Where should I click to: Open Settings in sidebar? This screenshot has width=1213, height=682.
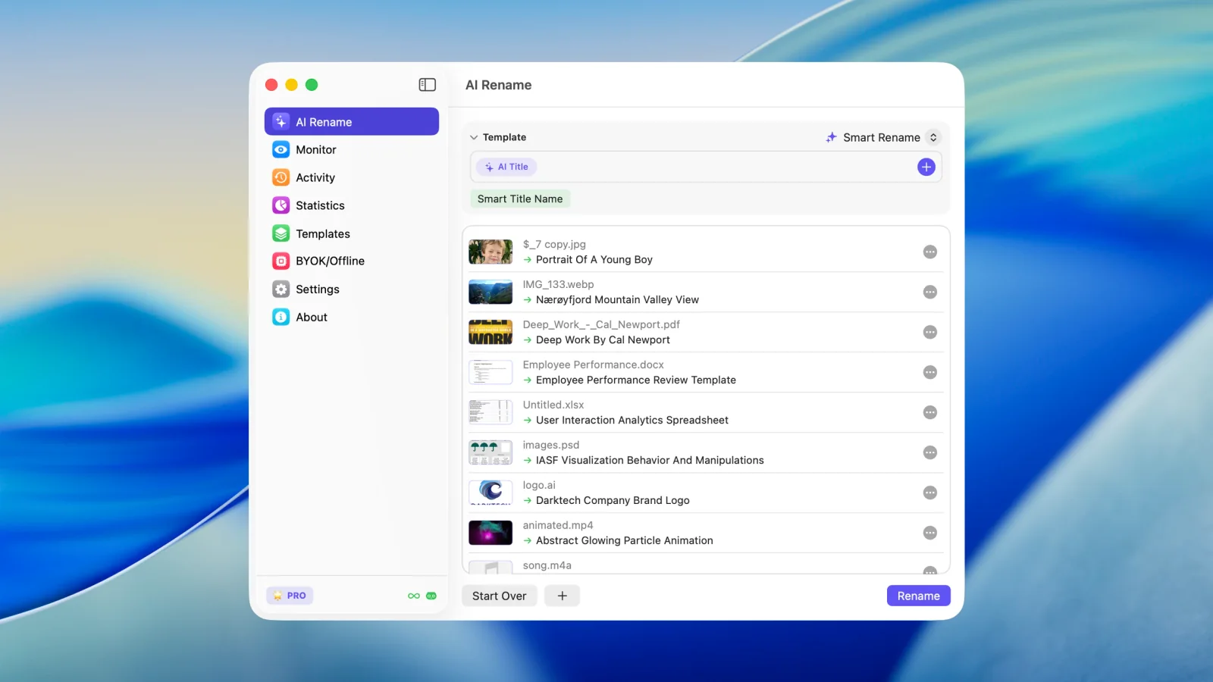[352, 289]
